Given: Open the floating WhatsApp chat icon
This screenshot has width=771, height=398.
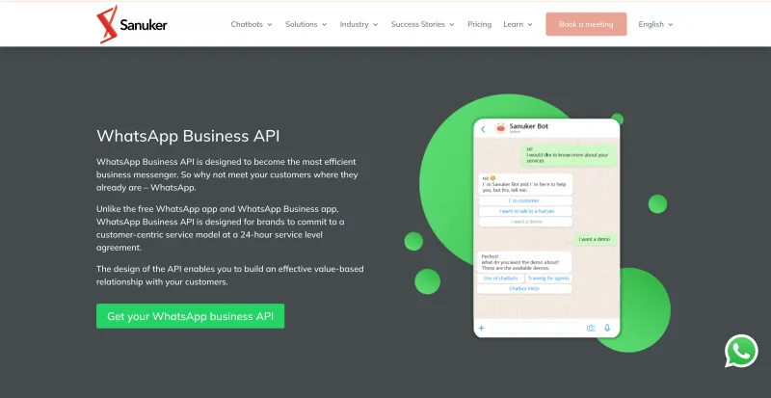Looking at the screenshot, I should click(x=741, y=351).
